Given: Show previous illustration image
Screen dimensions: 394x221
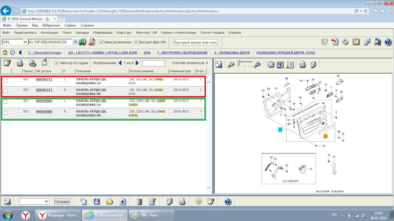Looking at the screenshot, I should pyautogui.click(x=120, y=63).
